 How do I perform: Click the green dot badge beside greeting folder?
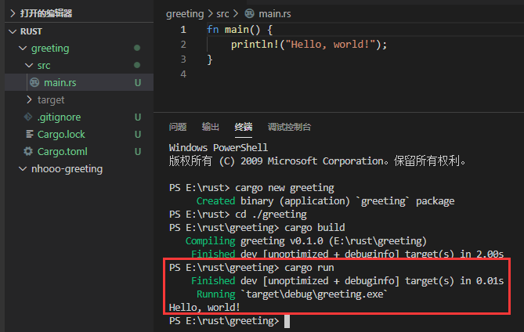(138, 49)
